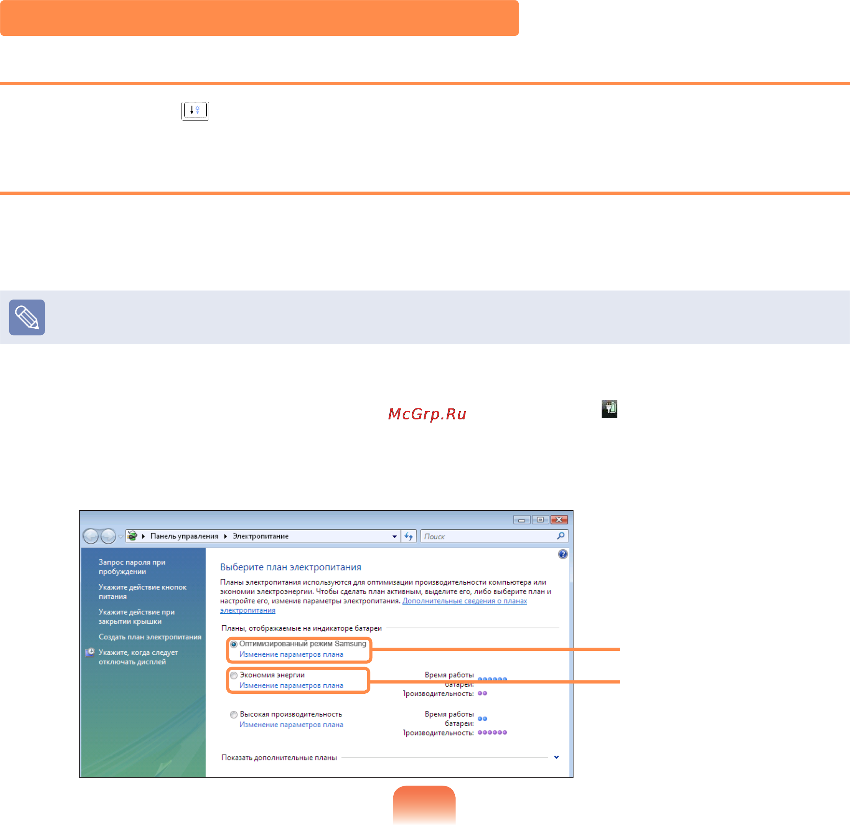Click the Control Panel icon in address bar
The width and height of the screenshot is (850, 827).
click(x=133, y=536)
